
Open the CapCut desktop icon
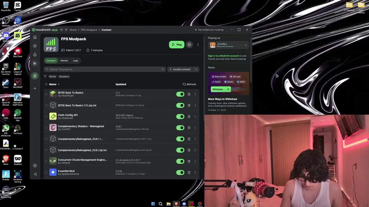click(18, 6)
